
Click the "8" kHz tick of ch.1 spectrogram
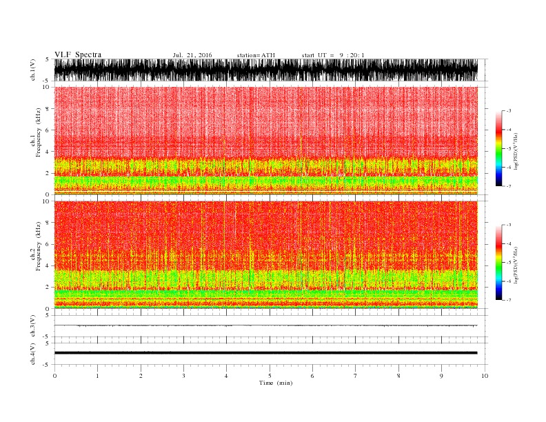pyautogui.click(x=48, y=109)
